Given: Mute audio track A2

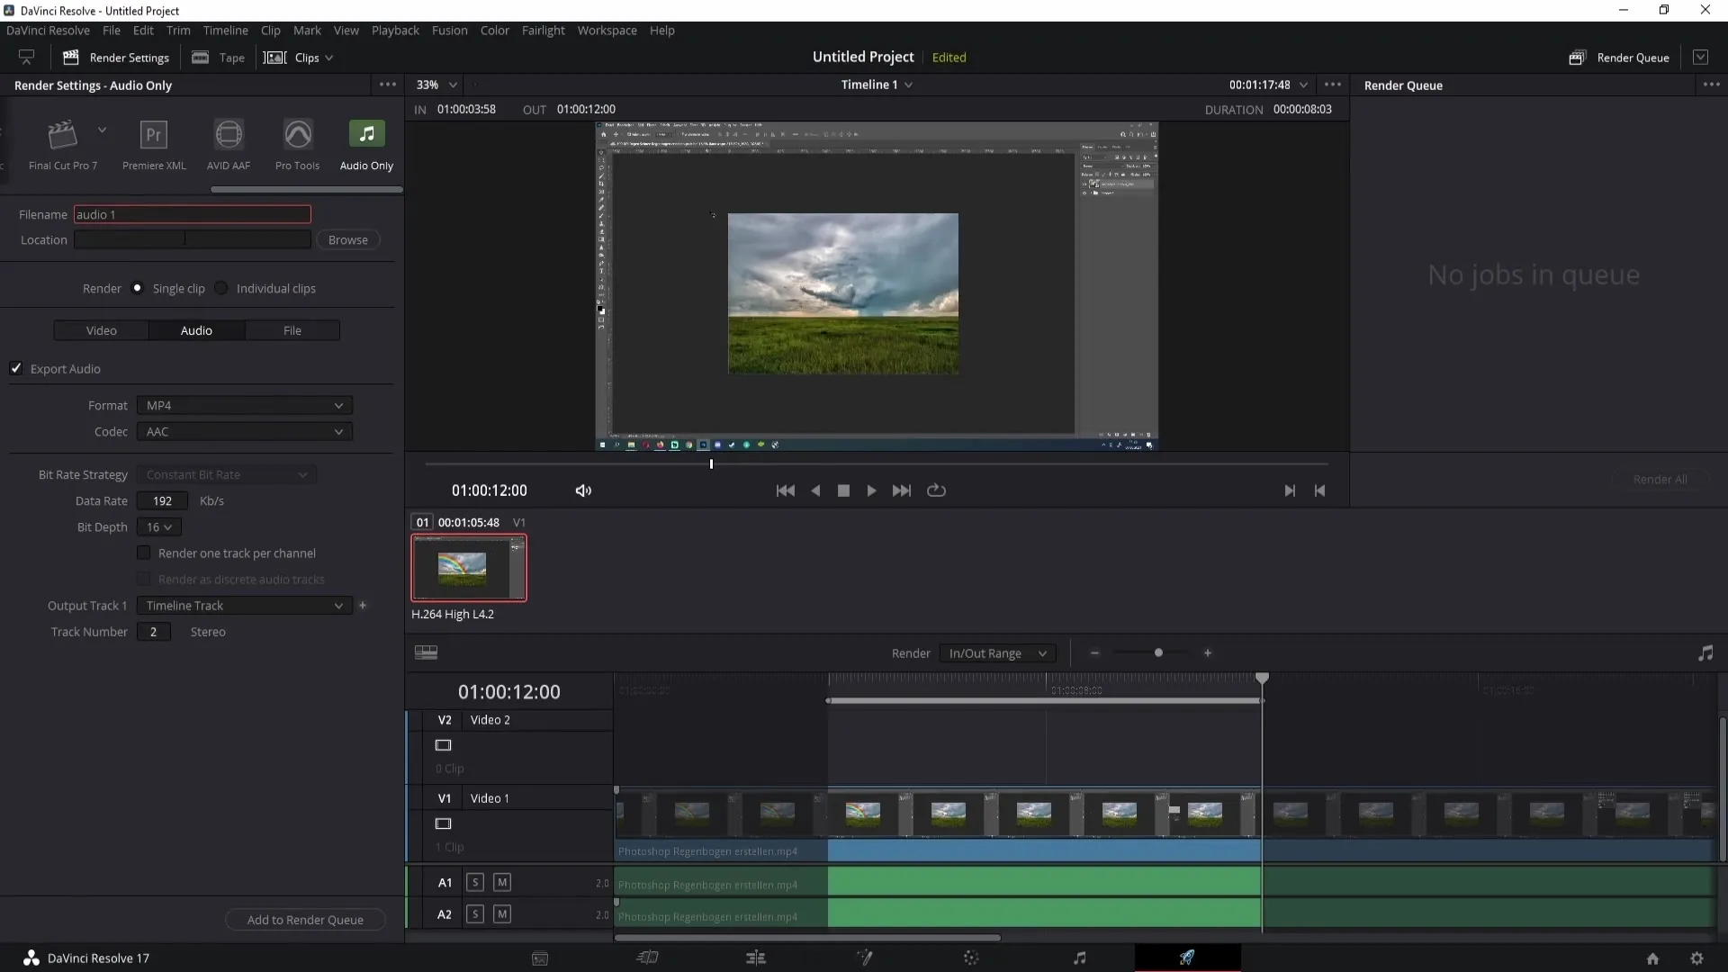Looking at the screenshot, I should [x=502, y=914].
